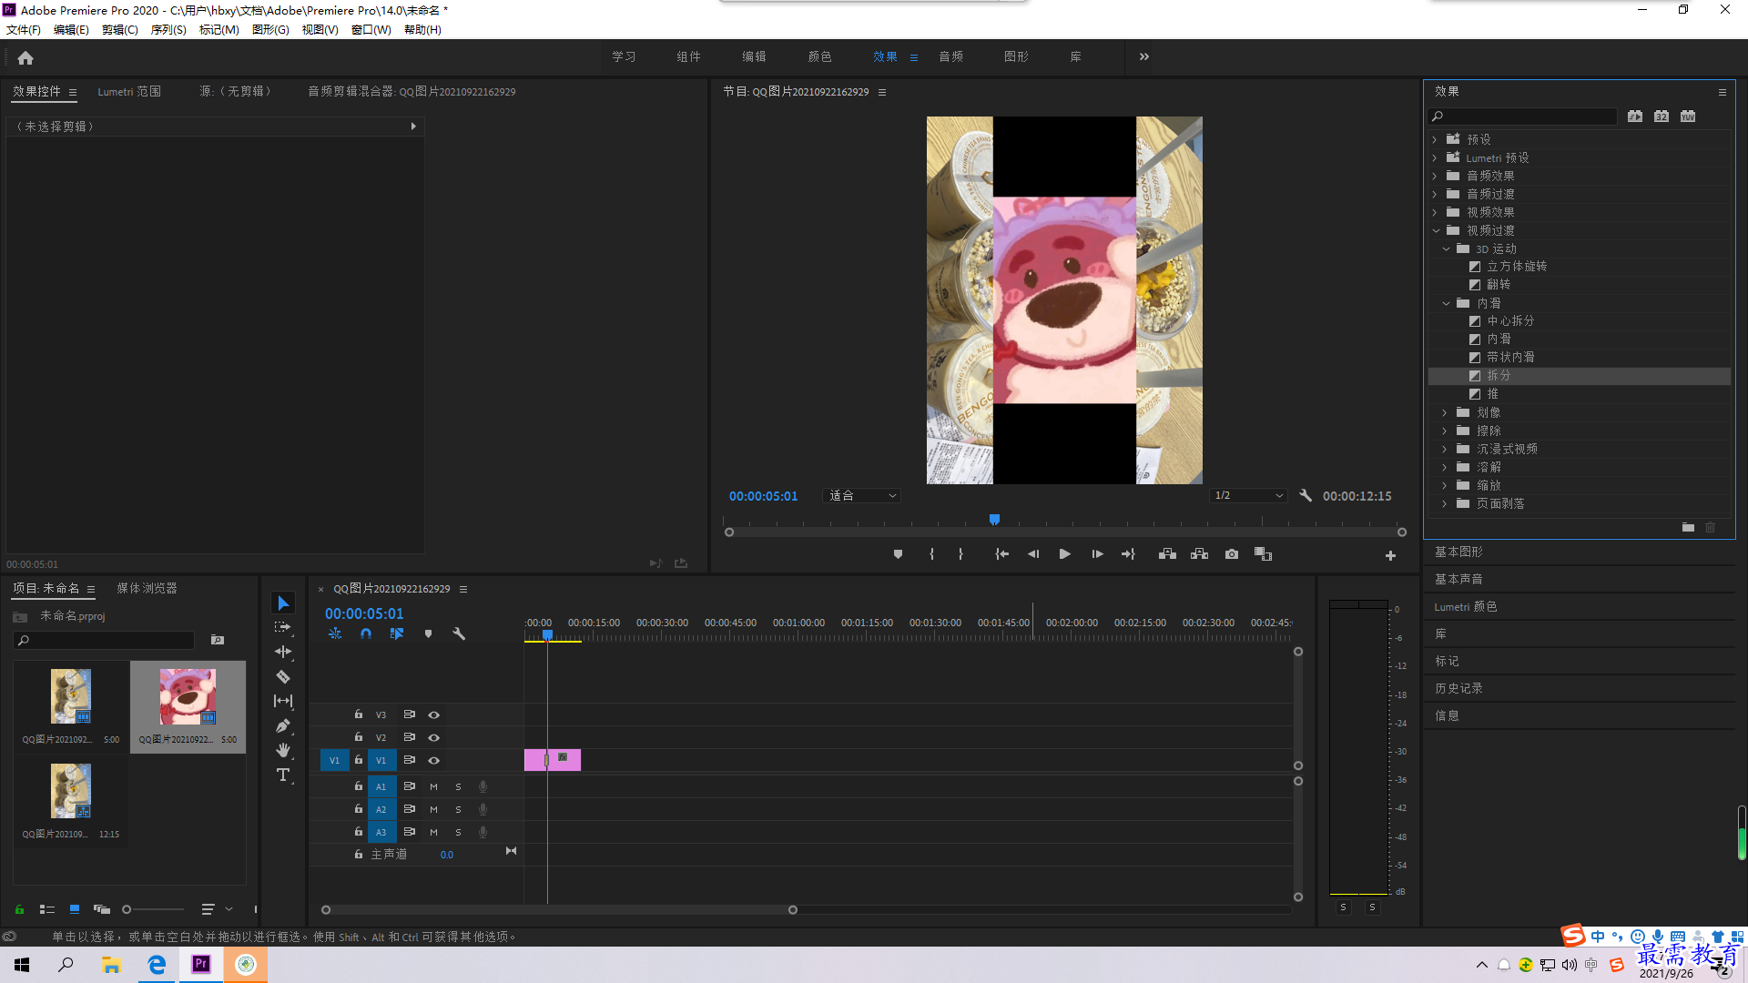Export frame with camera icon
Image resolution: width=1748 pixels, height=983 pixels.
[x=1232, y=554]
